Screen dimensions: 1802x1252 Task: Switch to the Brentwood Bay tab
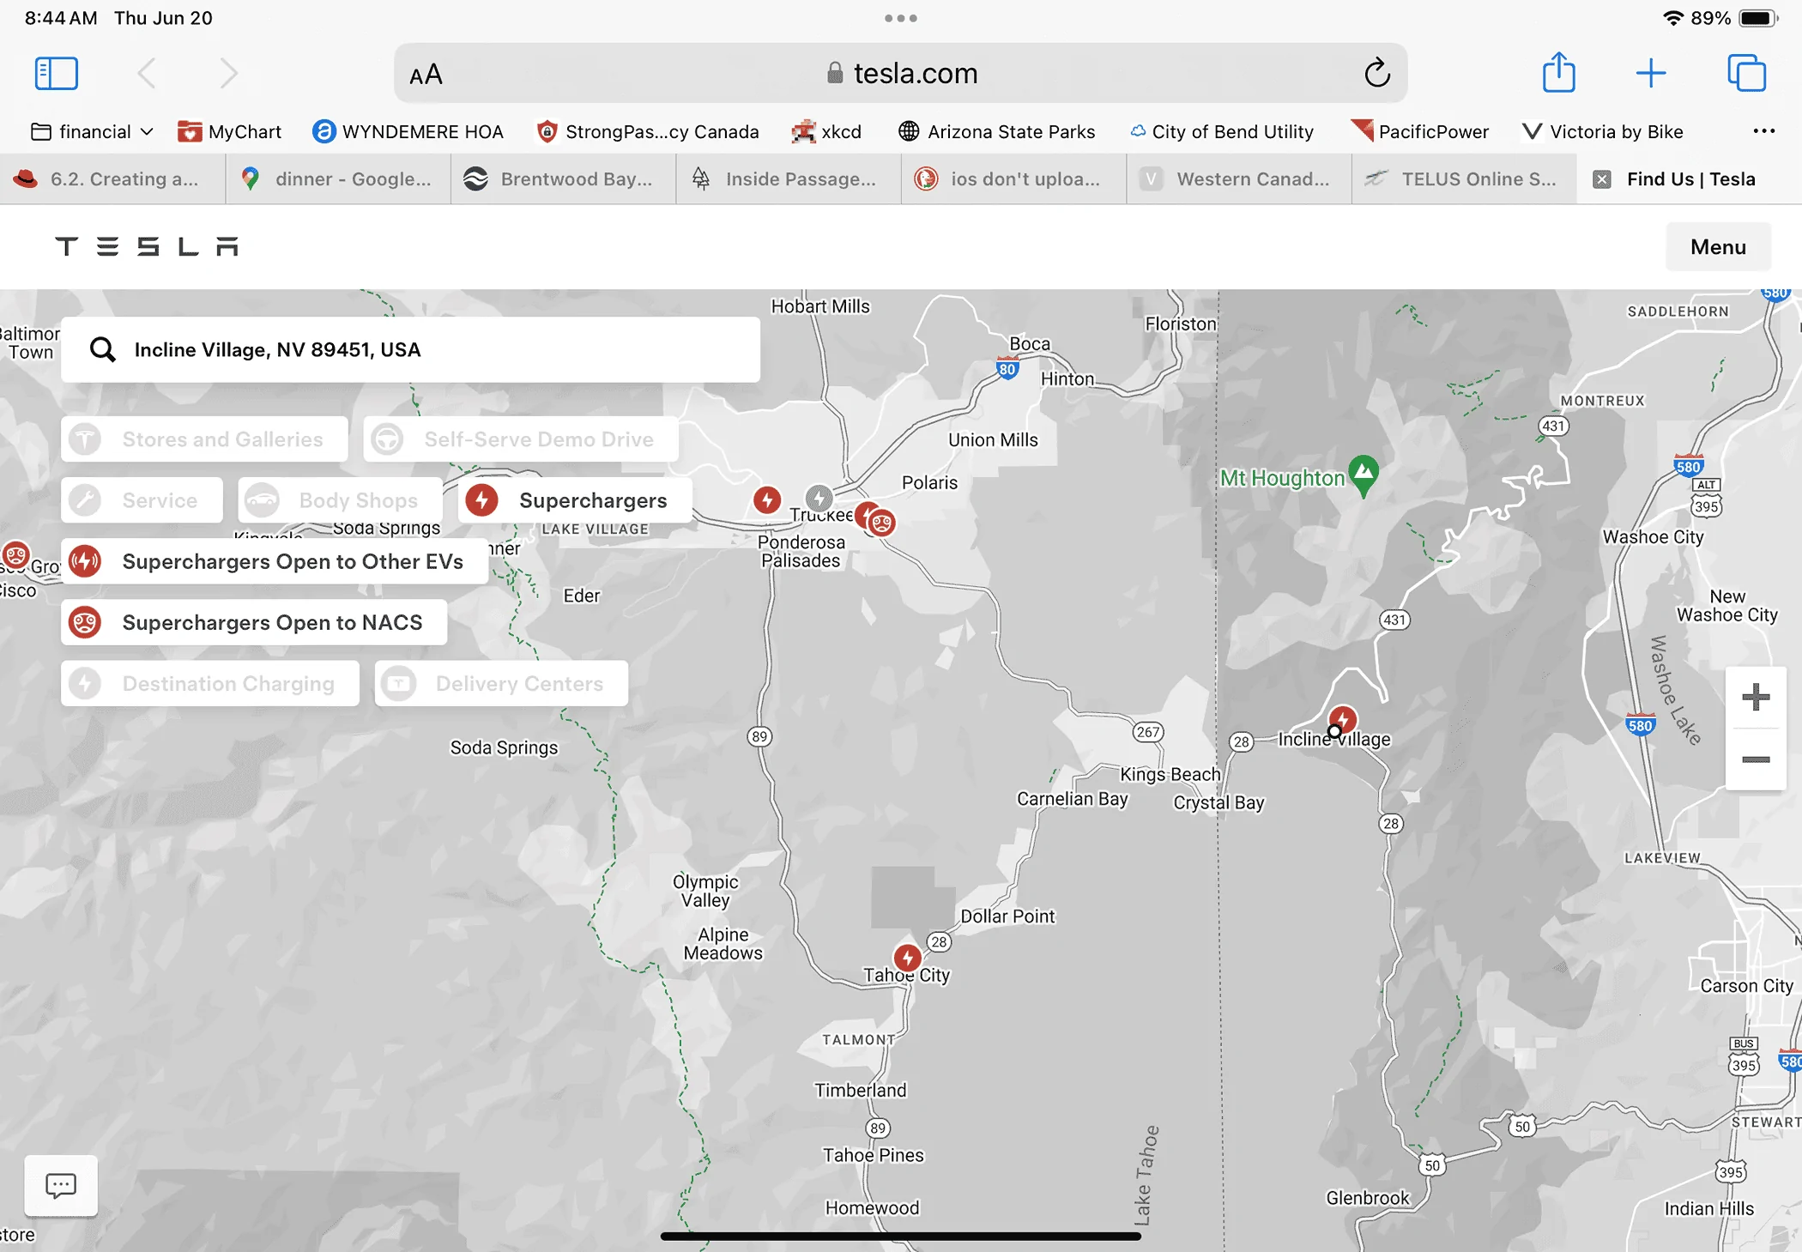click(x=564, y=179)
